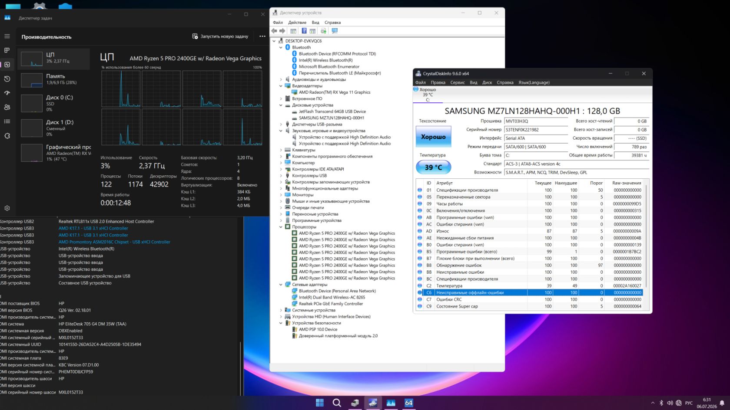
Task: Select Память performance entry
Action: click(x=54, y=80)
